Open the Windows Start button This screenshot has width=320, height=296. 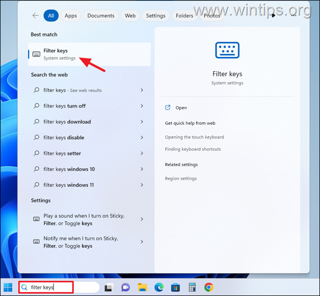click(x=8, y=287)
